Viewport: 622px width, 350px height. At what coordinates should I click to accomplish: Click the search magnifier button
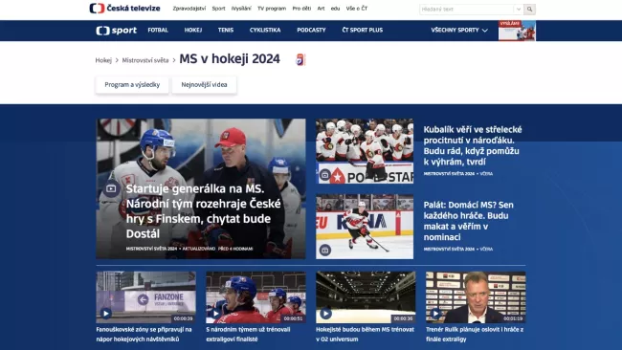click(529, 10)
